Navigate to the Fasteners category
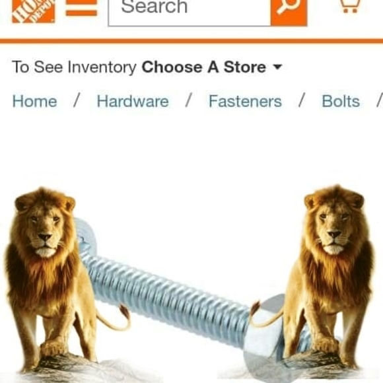The image size is (383, 383). tap(245, 101)
